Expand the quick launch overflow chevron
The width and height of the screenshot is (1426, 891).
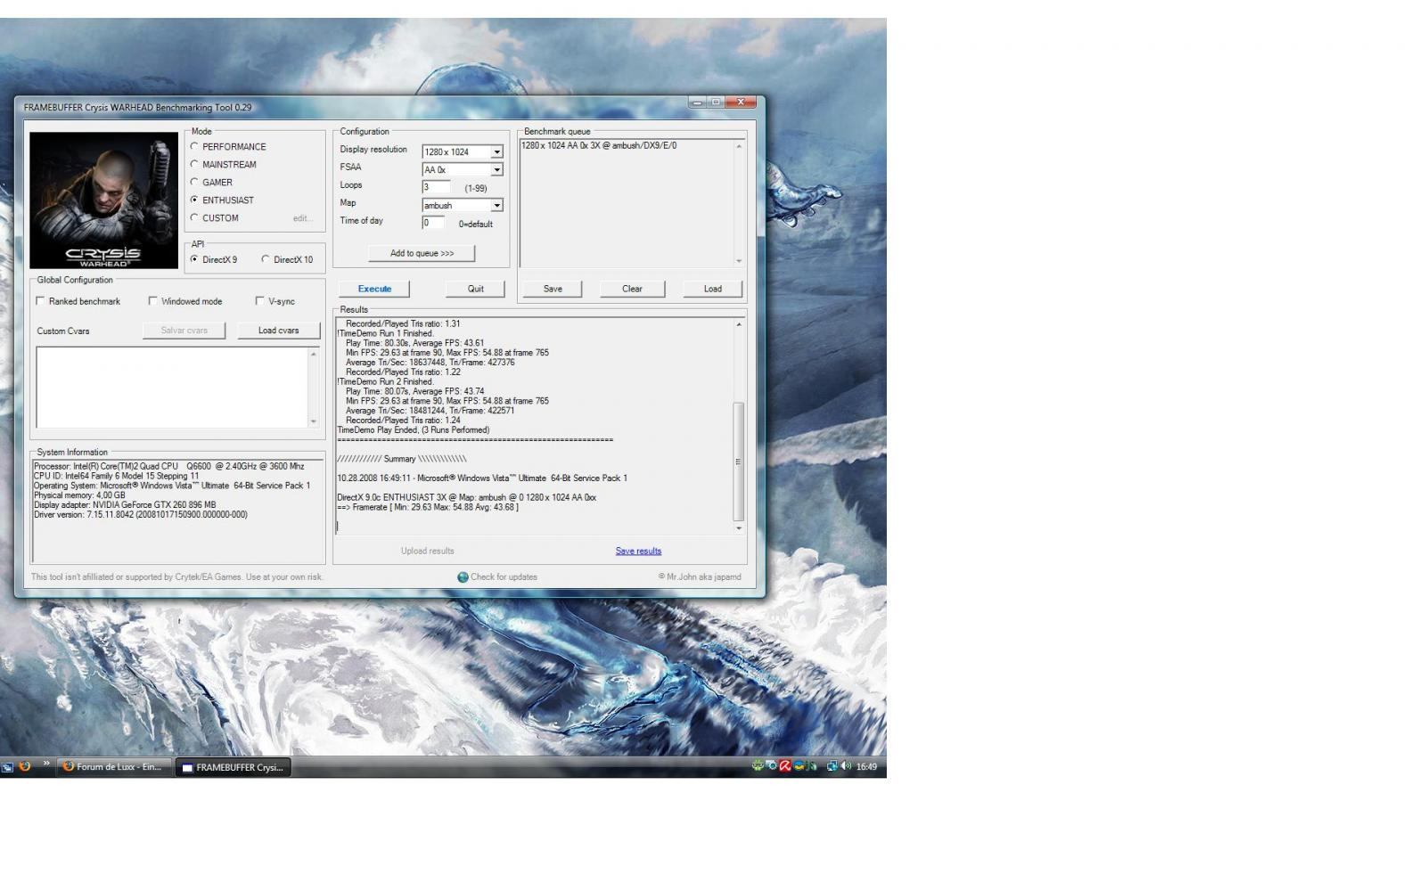tap(45, 763)
